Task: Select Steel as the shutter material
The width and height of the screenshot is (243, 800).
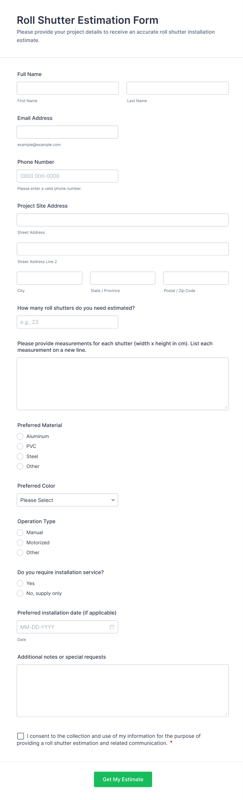Action: click(x=20, y=456)
